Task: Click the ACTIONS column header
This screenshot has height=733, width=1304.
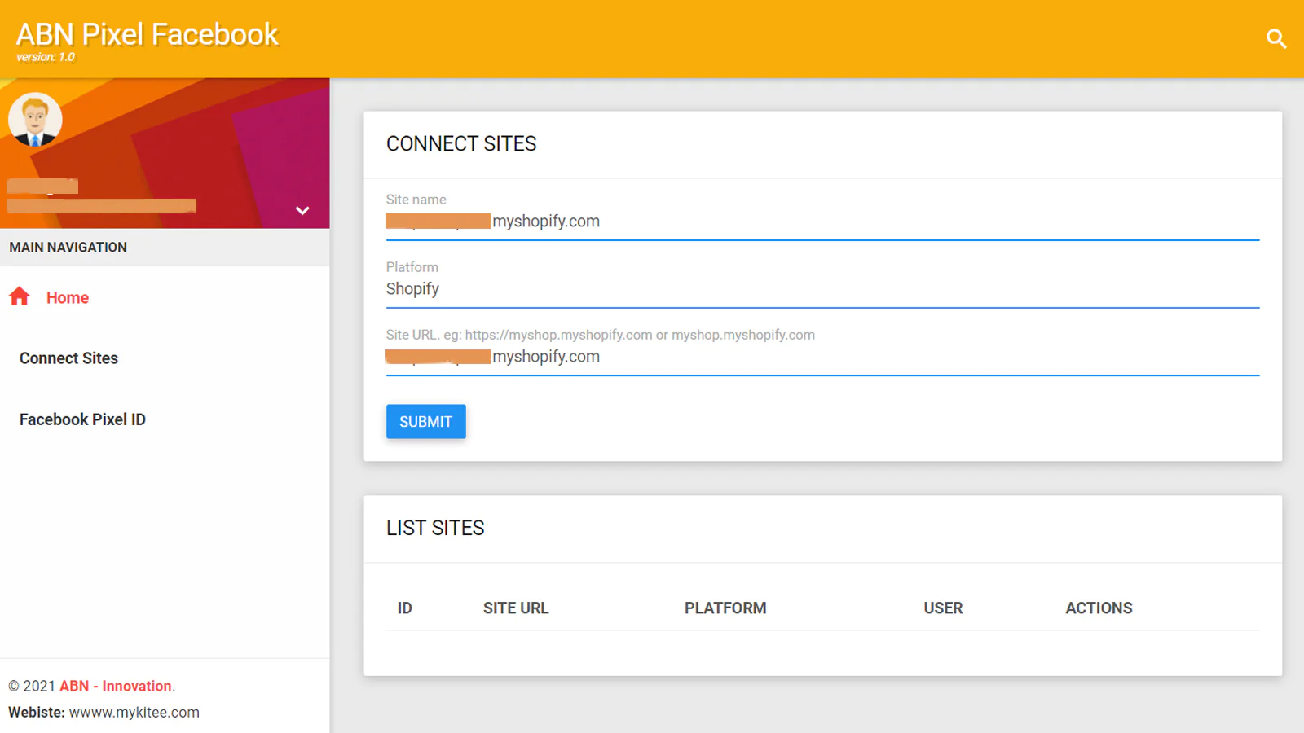Action: [1099, 608]
